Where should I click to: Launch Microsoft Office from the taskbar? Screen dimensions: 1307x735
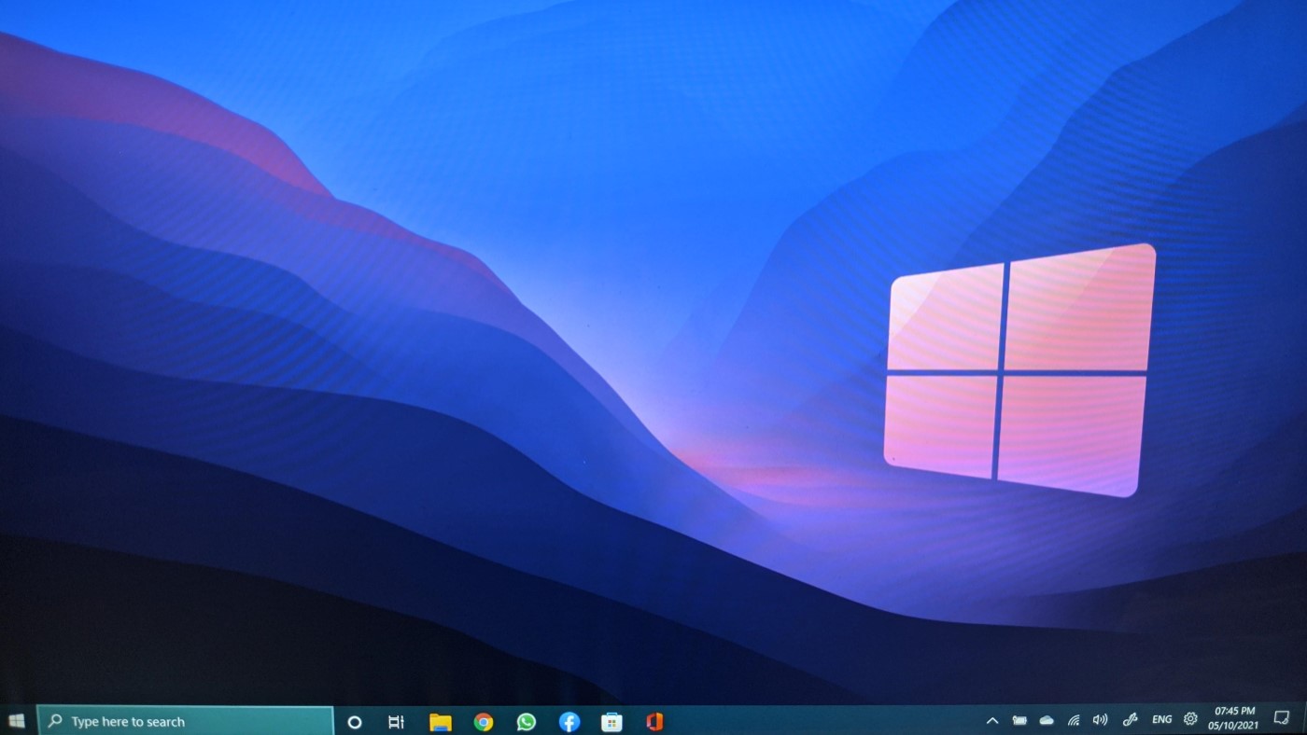[654, 722]
